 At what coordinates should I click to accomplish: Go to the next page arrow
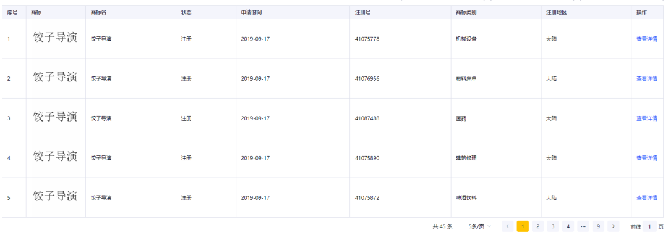(x=613, y=226)
